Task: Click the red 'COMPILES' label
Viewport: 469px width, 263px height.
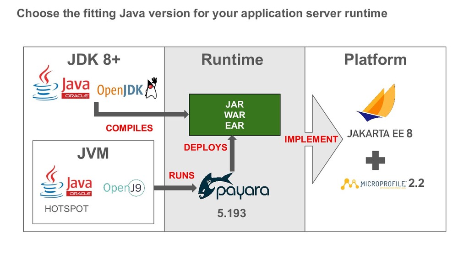Action: (129, 128)
